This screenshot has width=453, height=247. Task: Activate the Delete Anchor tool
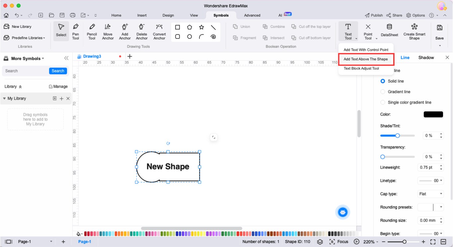coord(142,31)
